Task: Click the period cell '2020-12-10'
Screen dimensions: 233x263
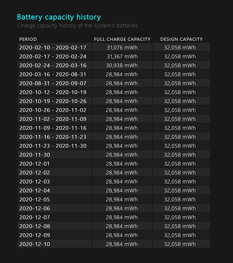Action: (35, 244)
